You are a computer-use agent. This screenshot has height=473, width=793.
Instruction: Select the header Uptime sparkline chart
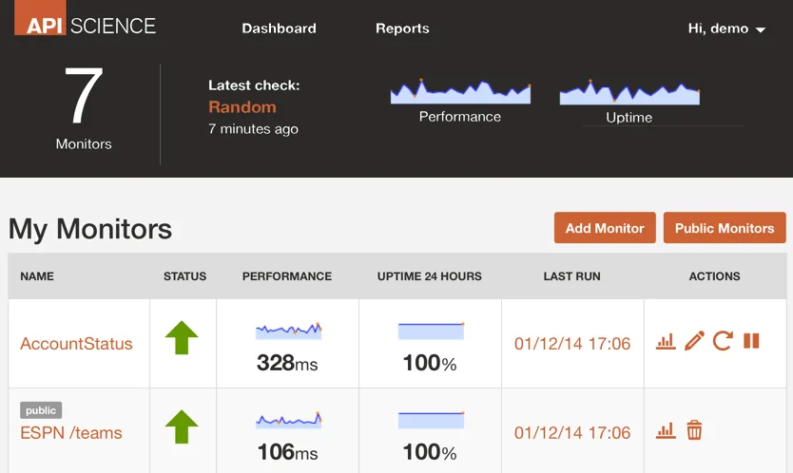coord(629,92)
